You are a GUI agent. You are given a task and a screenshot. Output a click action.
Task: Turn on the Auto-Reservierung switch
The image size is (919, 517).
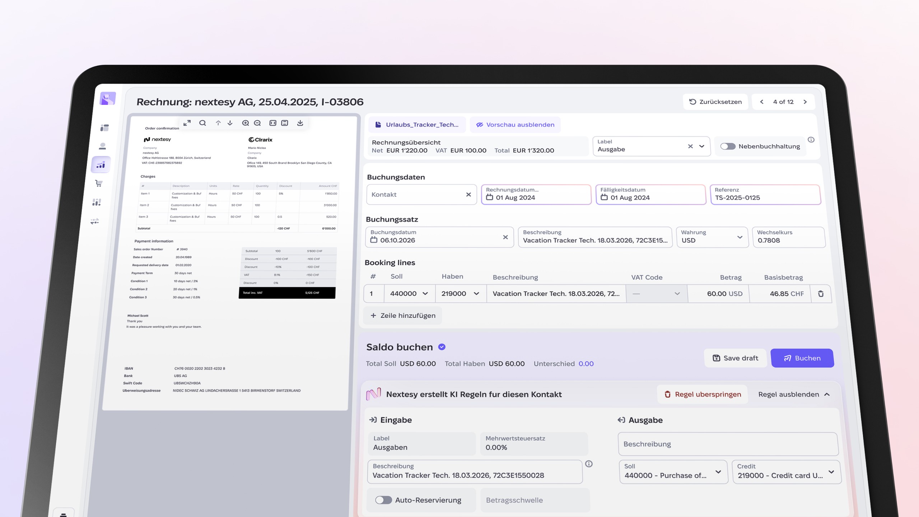383,500
